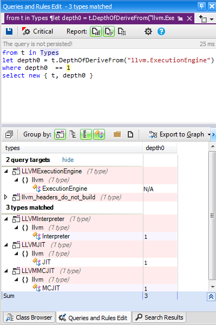Click the namespace braces icon under LLVMMCJIT
The height and width of the screenshot is (325, 216).
click(x=25, y=279)
